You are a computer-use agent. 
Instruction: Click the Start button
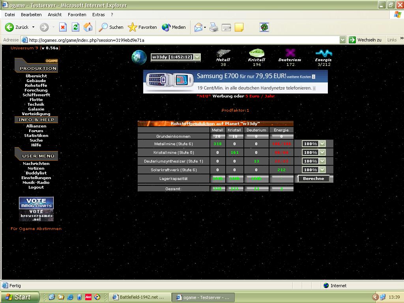point(21,297)
